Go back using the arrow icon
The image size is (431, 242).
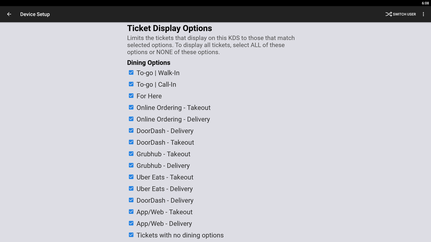point(9,14)
